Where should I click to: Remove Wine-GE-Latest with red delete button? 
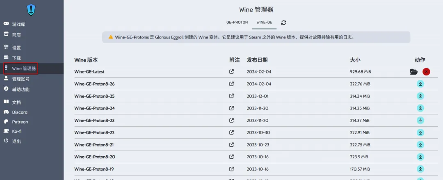coord(426,72)
